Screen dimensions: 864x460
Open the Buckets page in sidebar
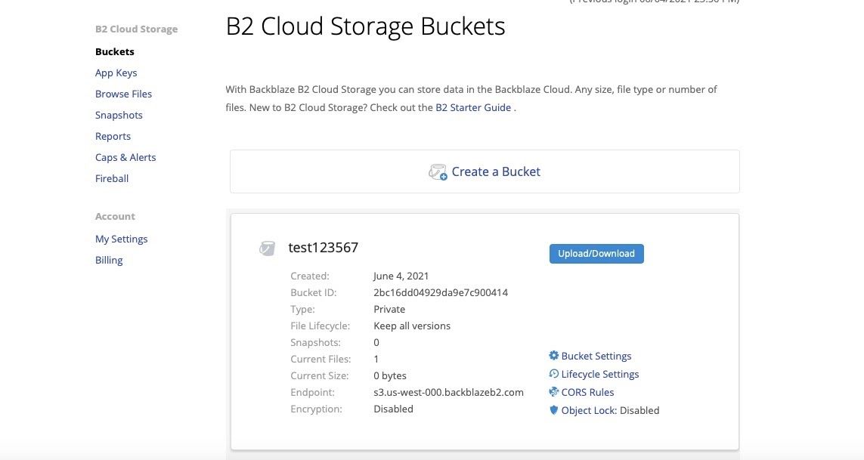[115, 52]
